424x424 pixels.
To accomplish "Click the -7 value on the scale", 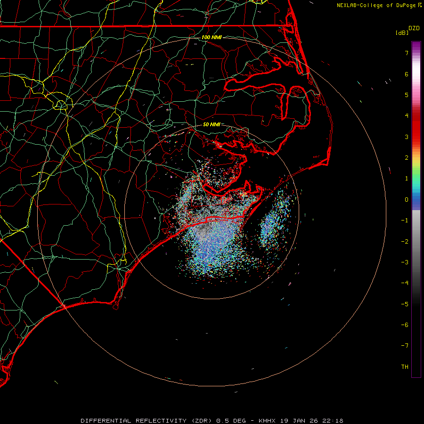I will click(x=405, y=346).
